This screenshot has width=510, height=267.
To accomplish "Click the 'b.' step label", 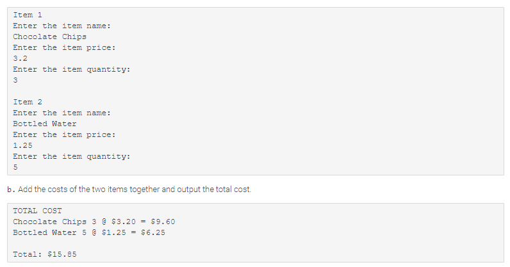I will [x=11, y=190].
